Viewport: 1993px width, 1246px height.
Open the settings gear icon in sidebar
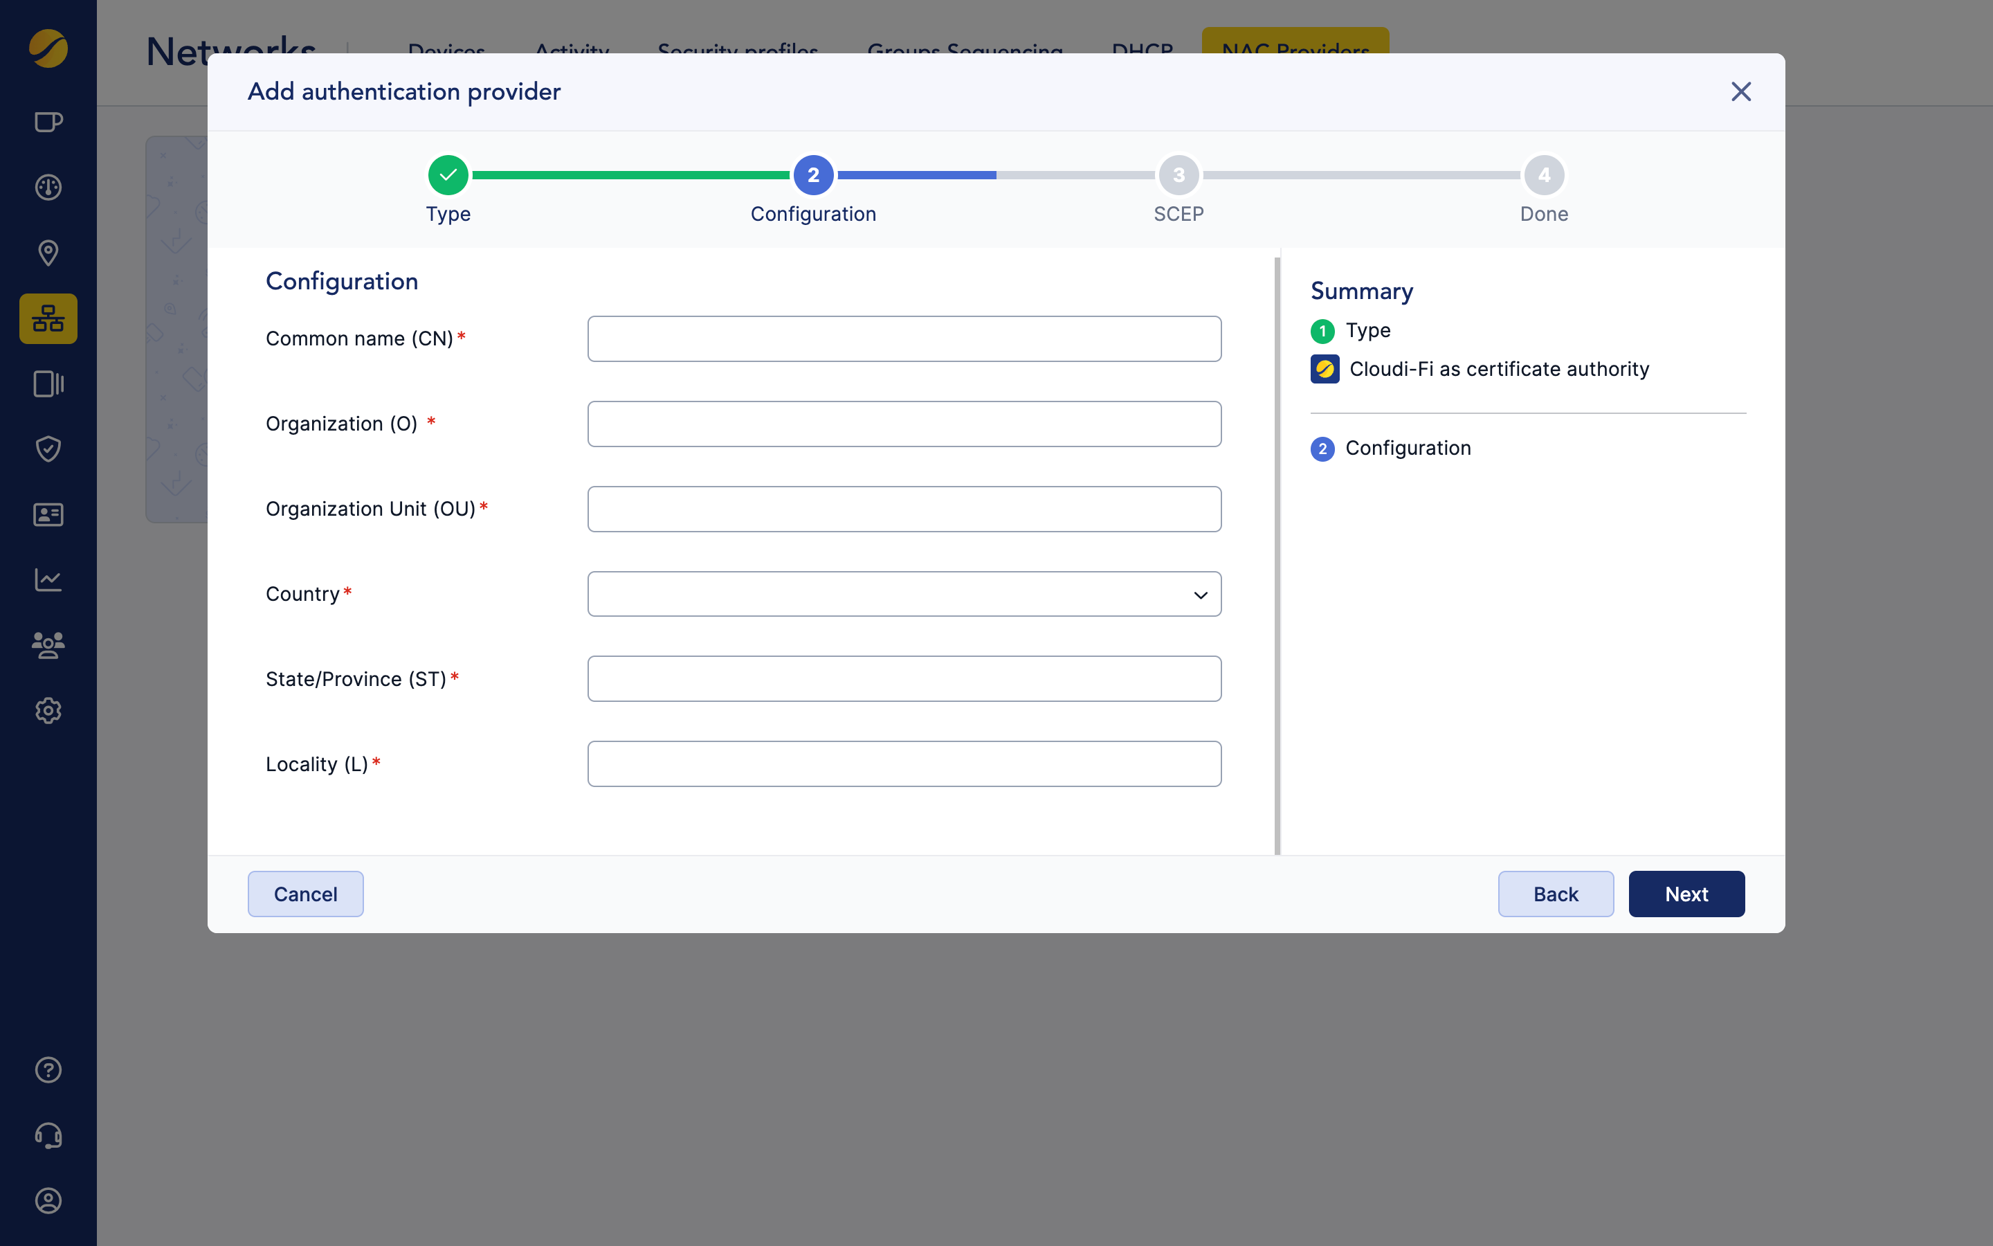[x=48, y=710]
